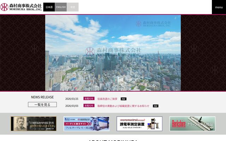The height and width of the screenshot is (141, 226).
Task: Open the 森村豊 book banner
Action: pyautogui.click(x=34, y=124)
